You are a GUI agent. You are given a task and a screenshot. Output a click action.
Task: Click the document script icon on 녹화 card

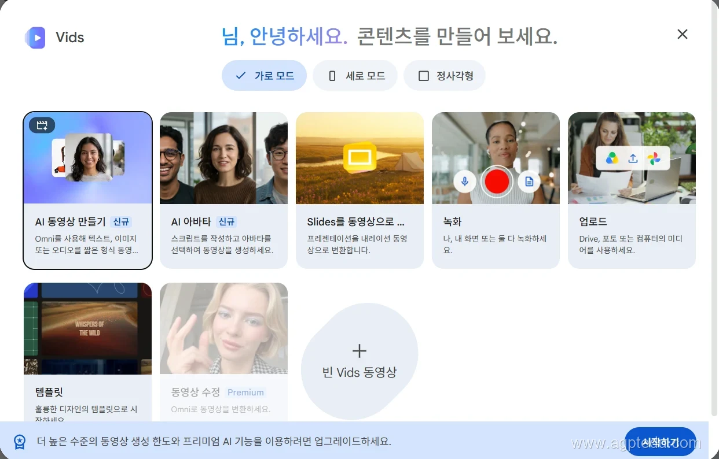[529, 182]
